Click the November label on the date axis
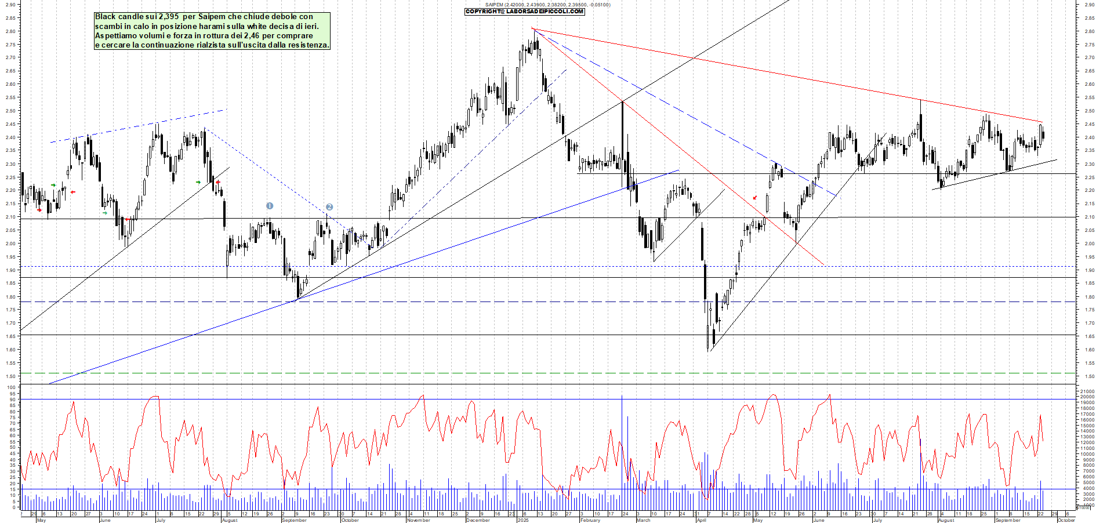The image size is (1096, 523). click(418, 520)
